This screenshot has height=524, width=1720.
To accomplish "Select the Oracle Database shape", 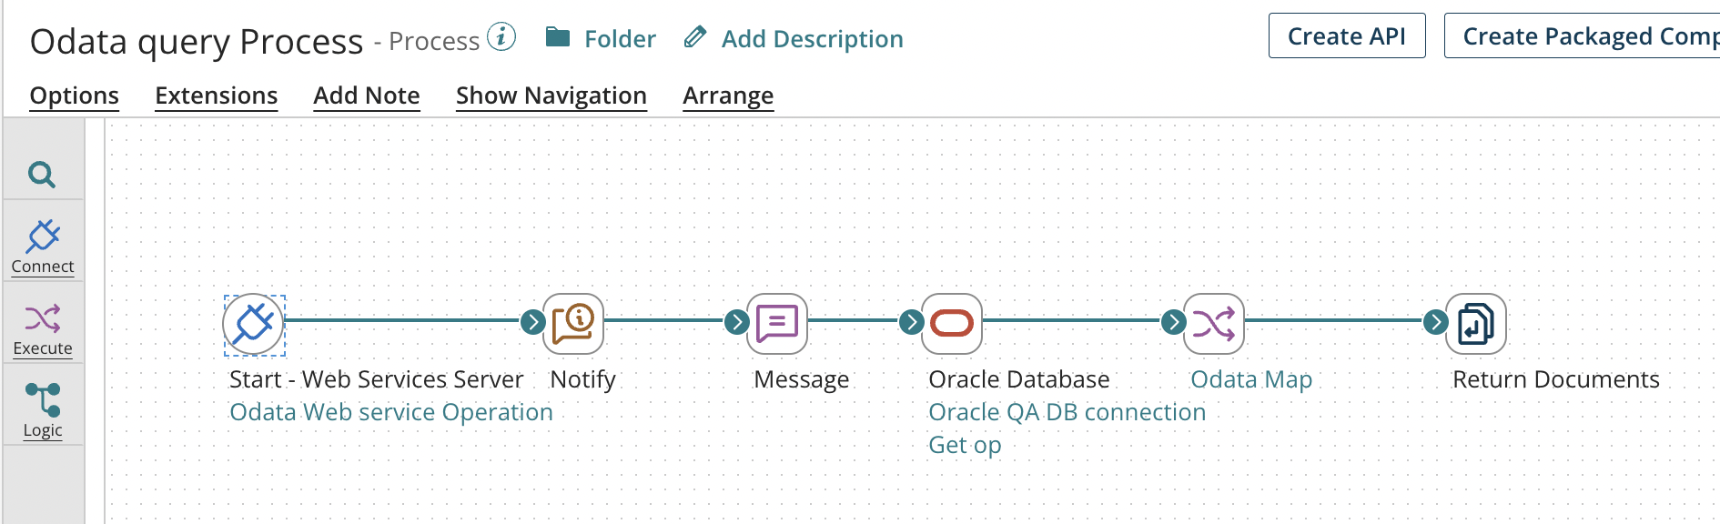I will (x=951, y=324).
